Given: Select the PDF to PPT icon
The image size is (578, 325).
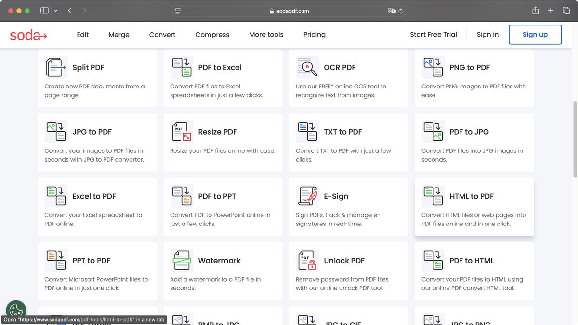Looking at the screenshot, I should tap(181, 196).
